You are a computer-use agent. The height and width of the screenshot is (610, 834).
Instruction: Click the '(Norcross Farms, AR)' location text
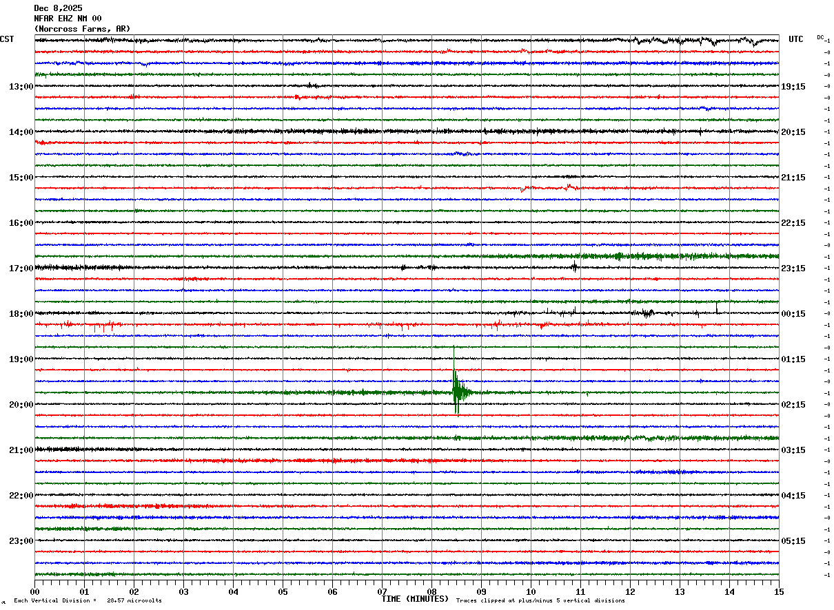pyautogui.click(x=82, y=29)
